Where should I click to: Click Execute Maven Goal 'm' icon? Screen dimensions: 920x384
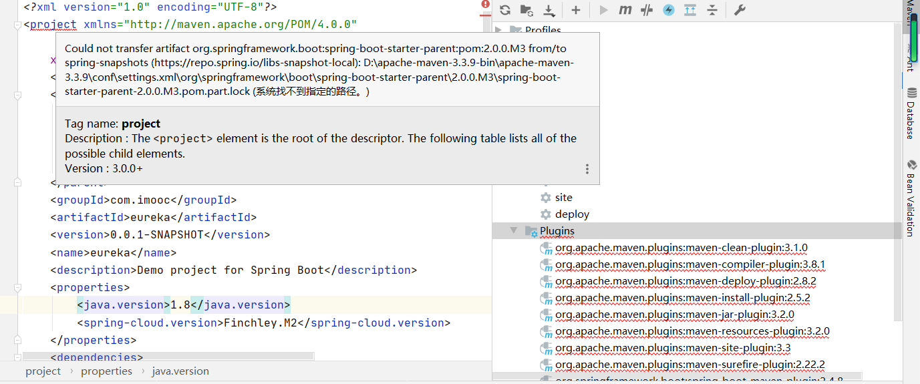coord(625,10)
